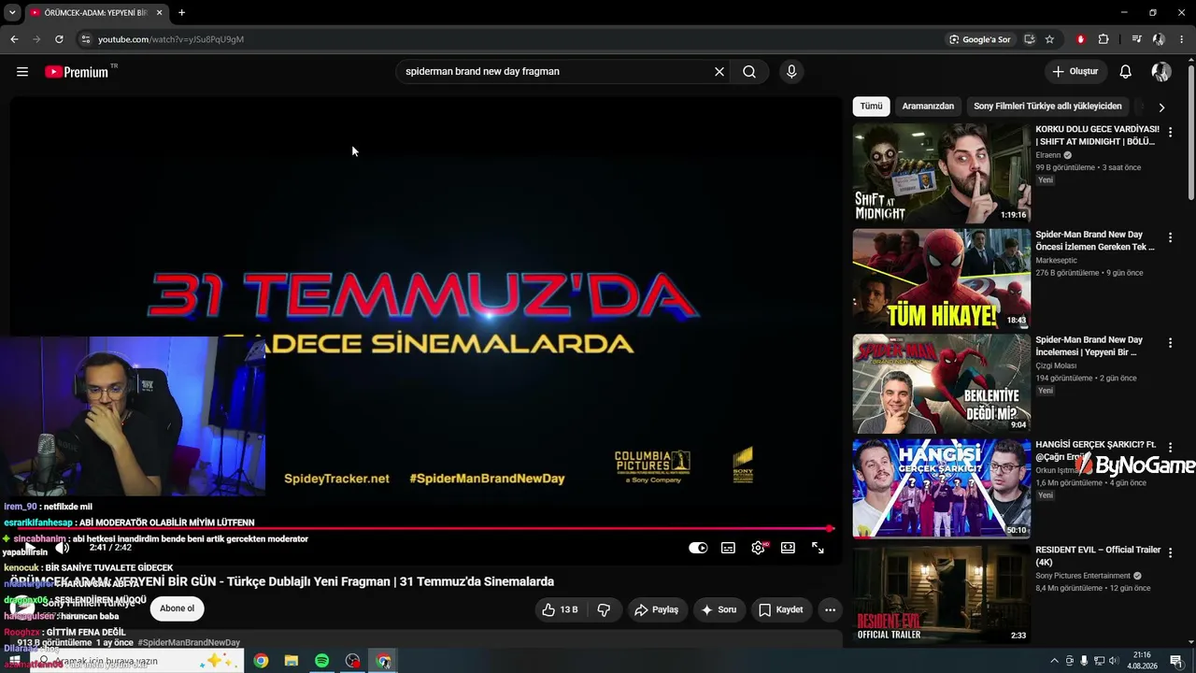The image size is (1196, 673).
Task: Open options for KORKU DOLU GECE VARDİYASI video
Action: click(1170, 133)
